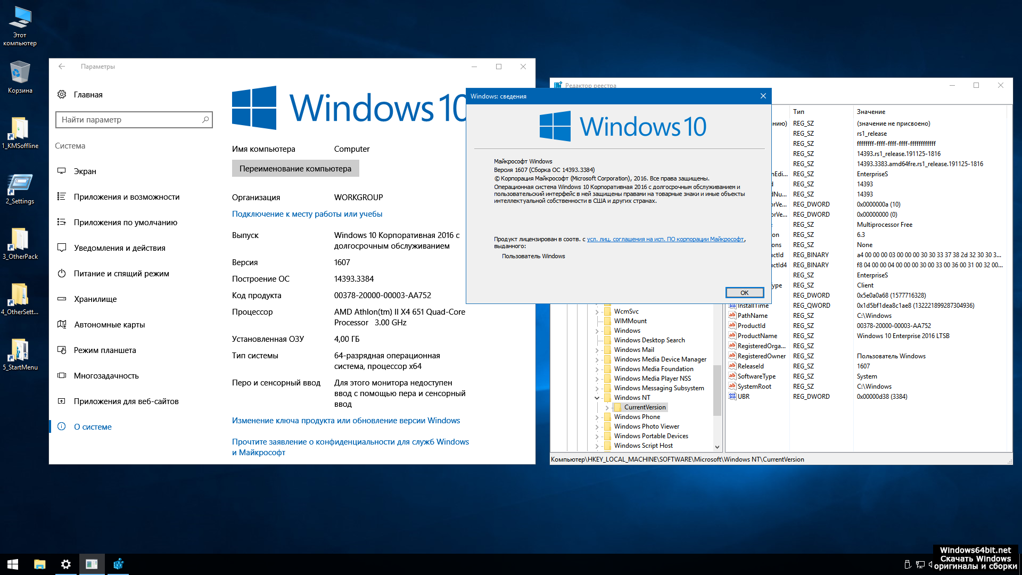Image resolution: width=1022 pixels, height=575 pixels.
Task: Collapse the Windows NT tree node
Action: (597, 398)
